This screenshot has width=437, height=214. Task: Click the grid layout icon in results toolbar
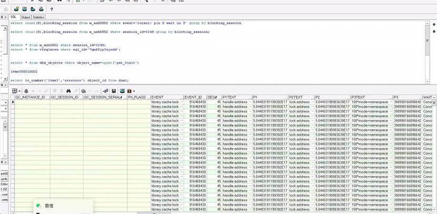click(15, 91)
